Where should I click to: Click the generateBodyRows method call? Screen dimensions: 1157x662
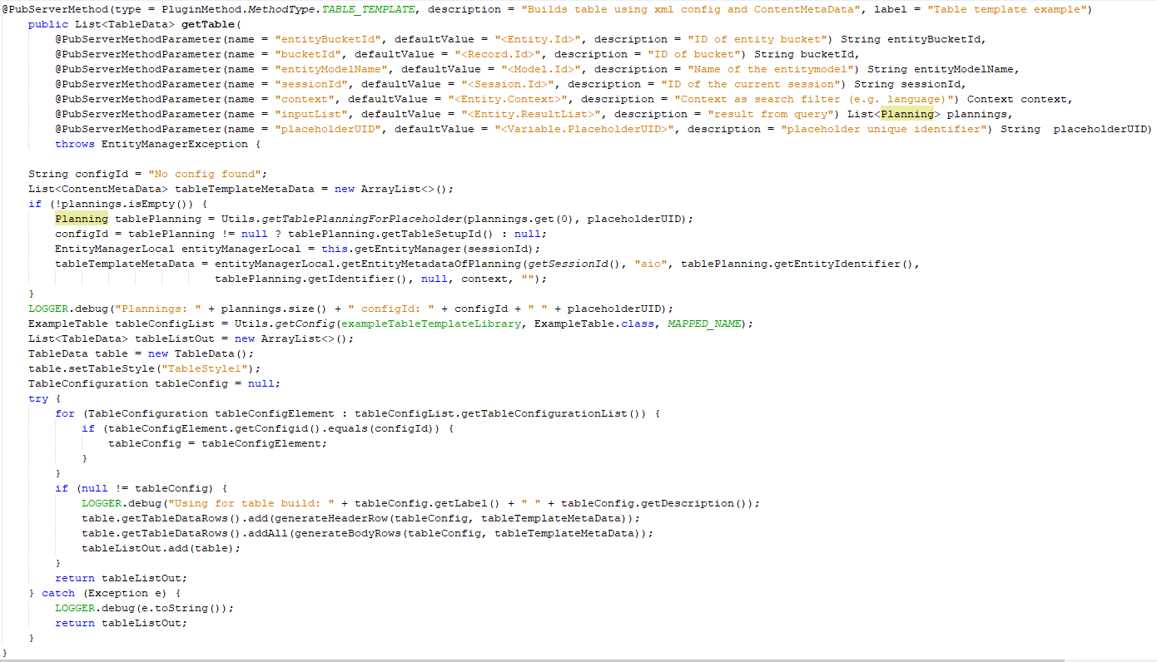tap(348, 533)
